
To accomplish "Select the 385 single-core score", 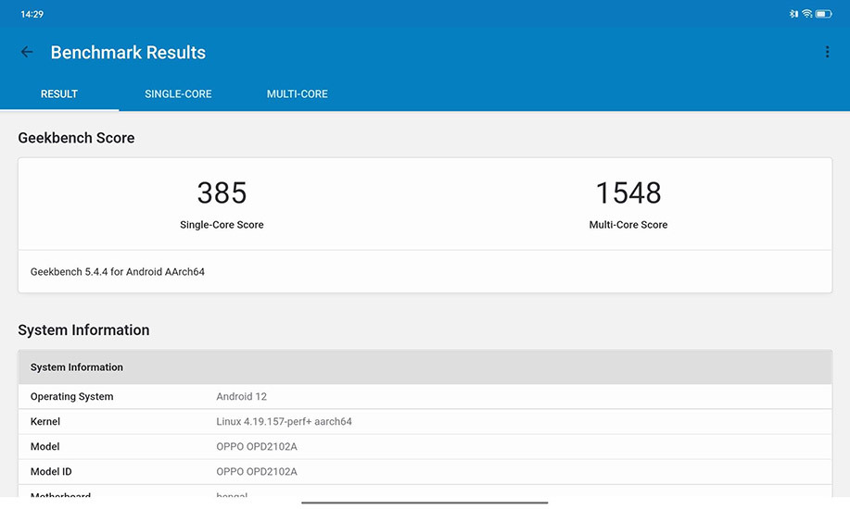I will click(222, 193).
